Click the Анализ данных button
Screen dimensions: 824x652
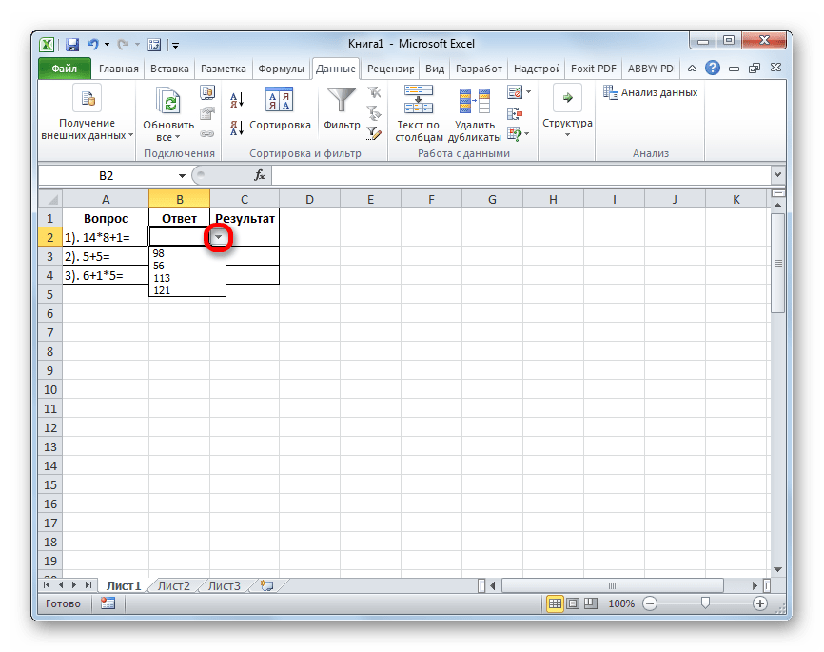(651, 92)
